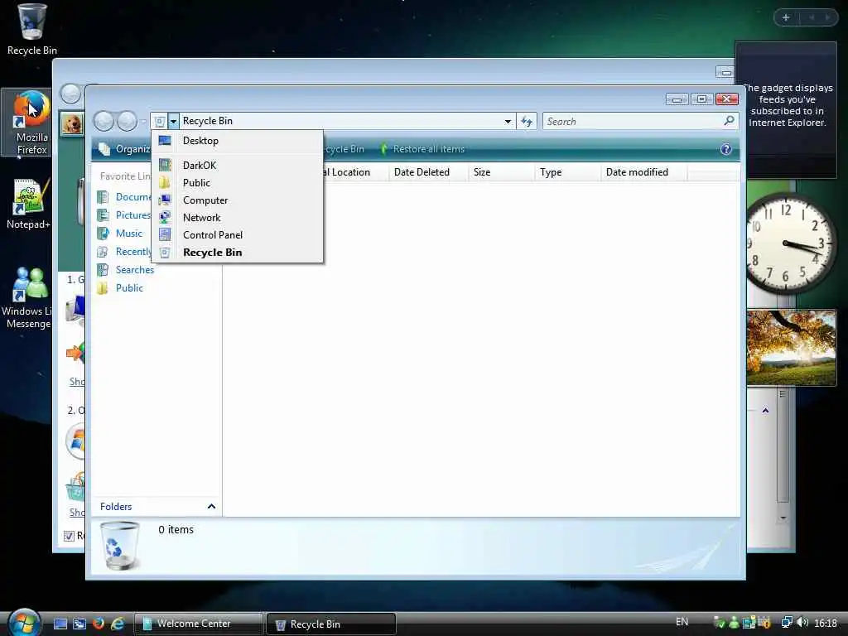Image resolution: width=848 pixels, height=636 pixels.
Task: Choose DarkOK from the location list
Action: pyautogui.click(x=238, y=166)
